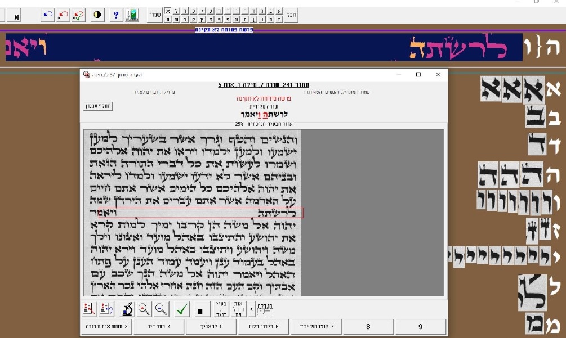Open the contrast half-circle tool
Screen dimensions: 566x338
(97, 15)
